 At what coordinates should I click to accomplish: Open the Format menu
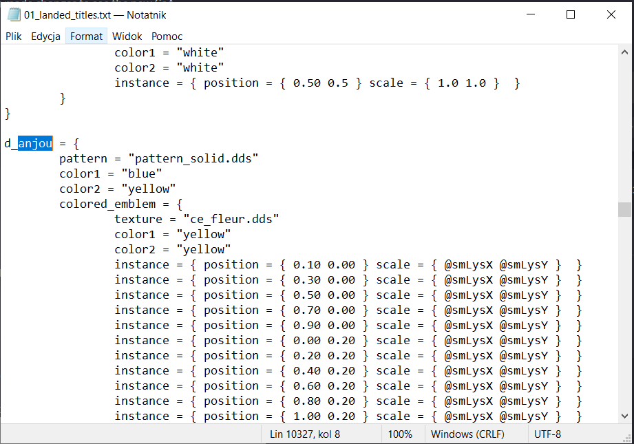tap(86, 36)
